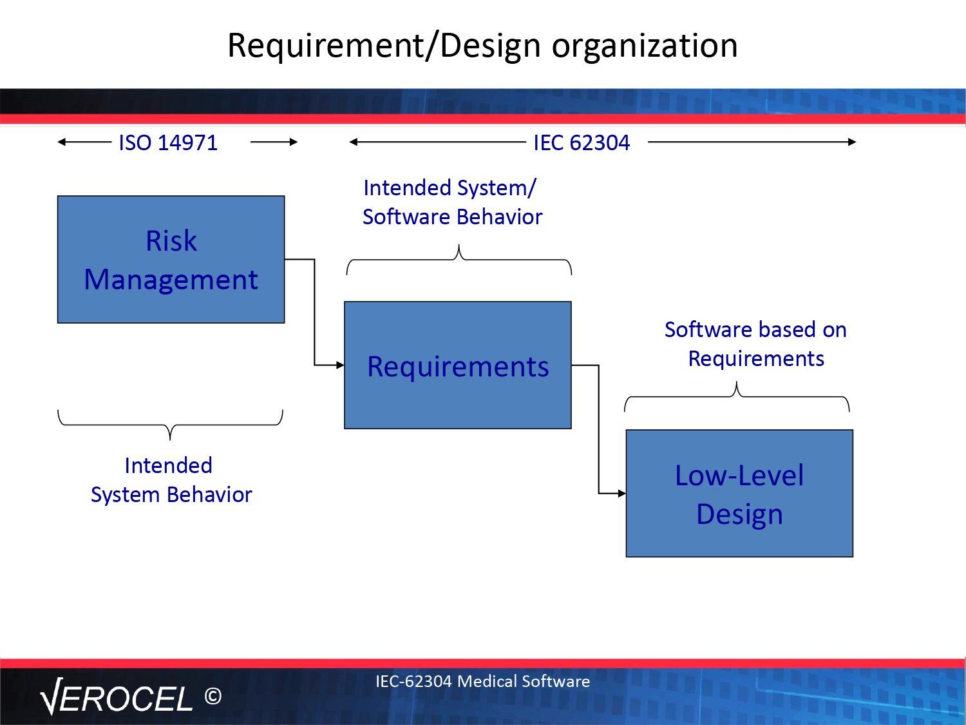
Task: Click the 'Intended System/ Software Behavior' text
Action: pyautogui.click(x=452, y=202)
